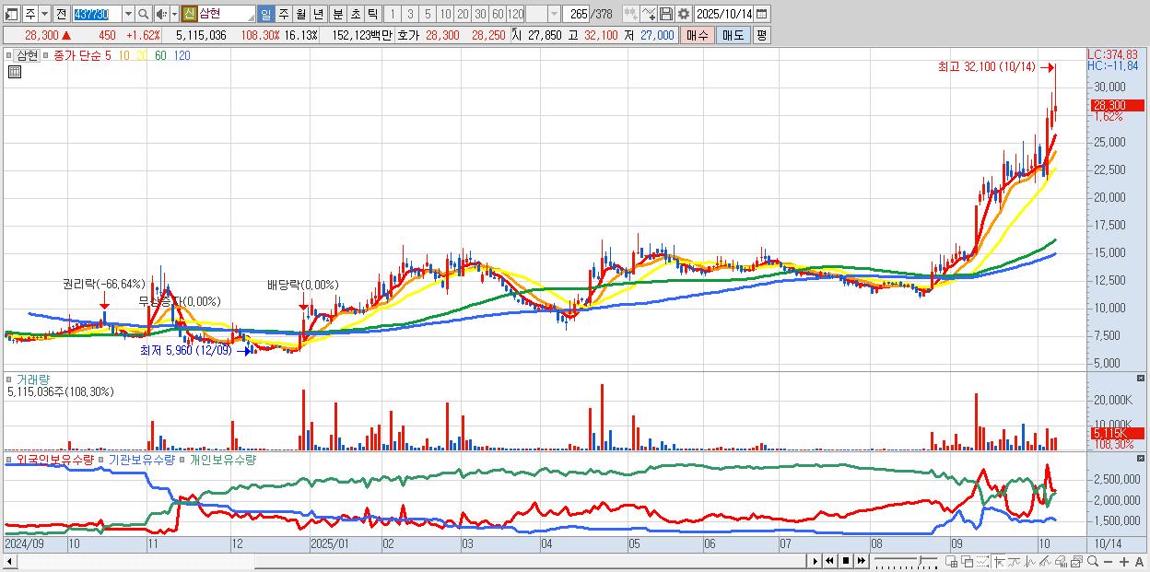Switch to the 년 yearly period
This screenshot has height=572, width=1150.
[x=318, y=14]
